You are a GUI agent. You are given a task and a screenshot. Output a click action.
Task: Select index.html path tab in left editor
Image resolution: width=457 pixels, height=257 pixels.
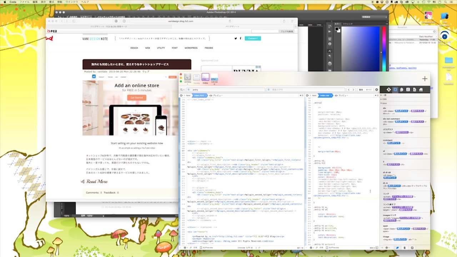[200, 96]
